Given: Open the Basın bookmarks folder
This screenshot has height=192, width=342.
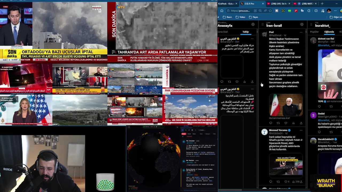Looking at the screenshot, I should [x=227, y=17].
